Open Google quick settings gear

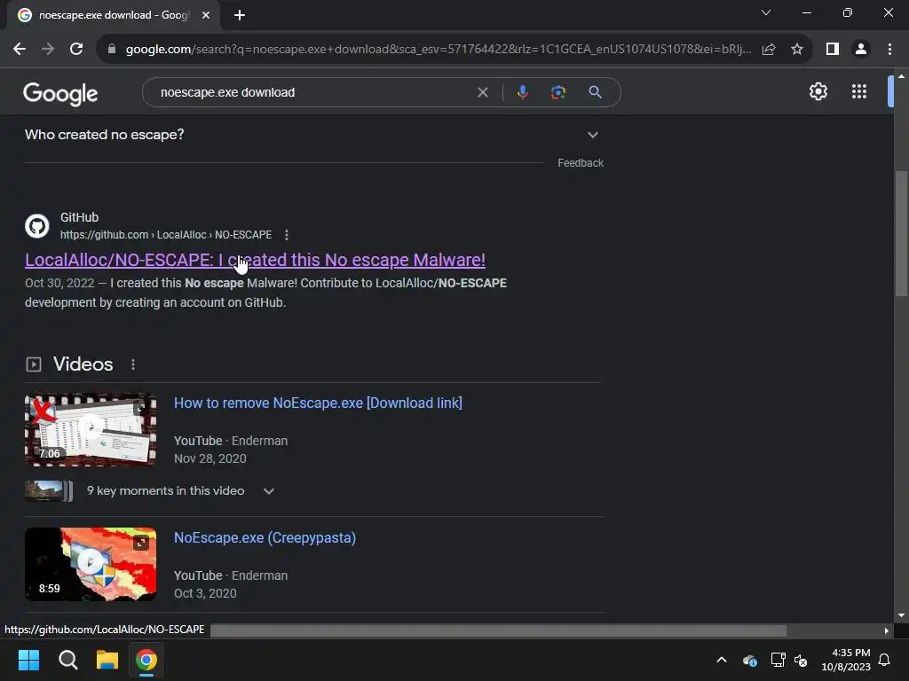tap(818, 91)
